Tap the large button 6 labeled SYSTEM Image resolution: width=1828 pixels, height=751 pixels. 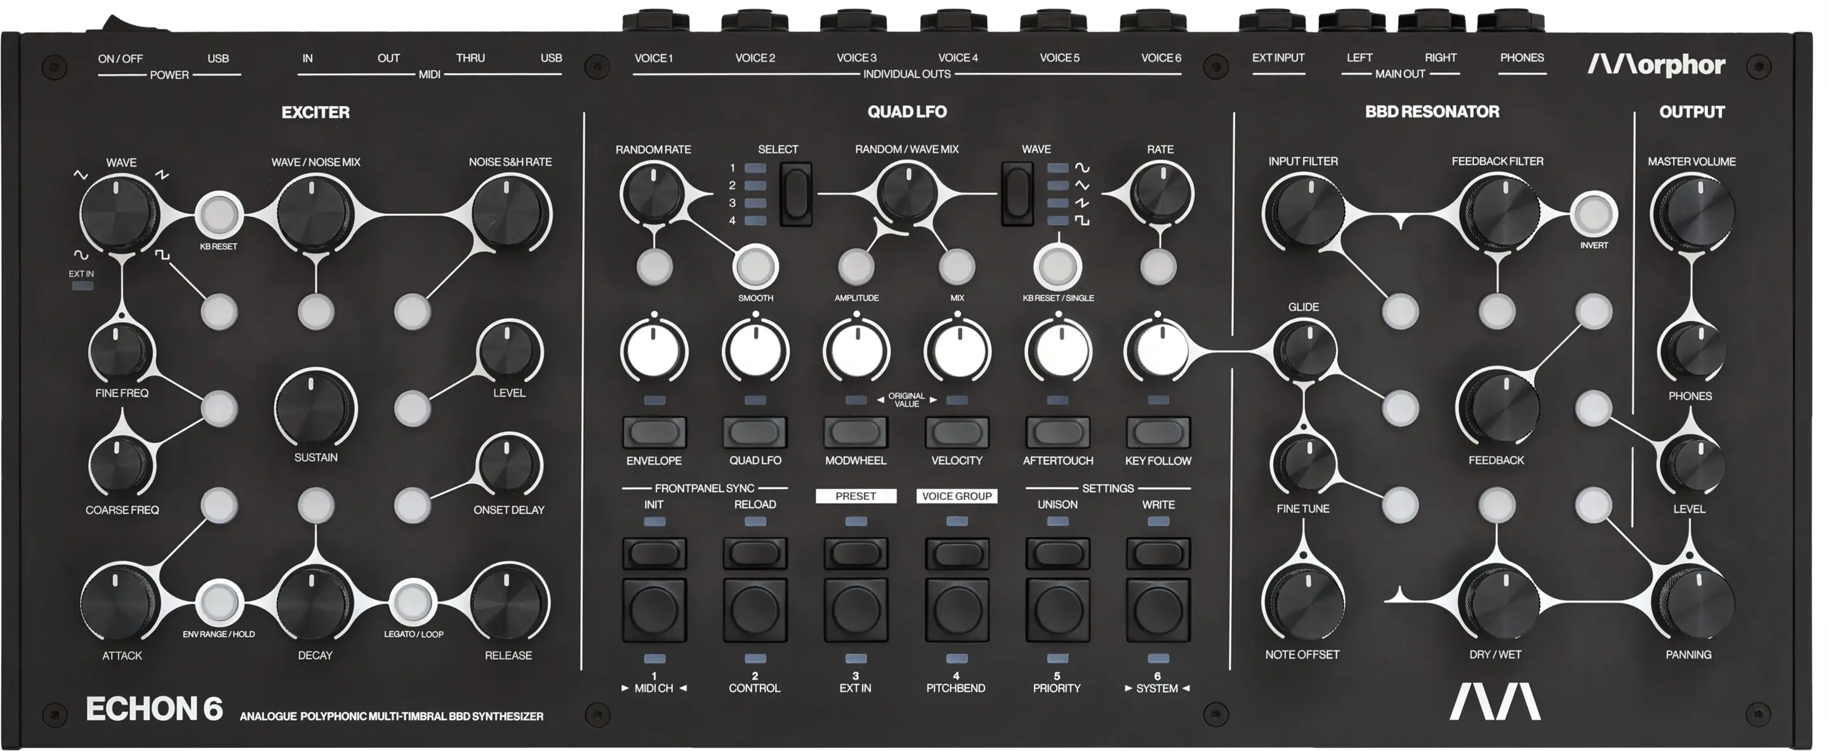pos(1158,610)
